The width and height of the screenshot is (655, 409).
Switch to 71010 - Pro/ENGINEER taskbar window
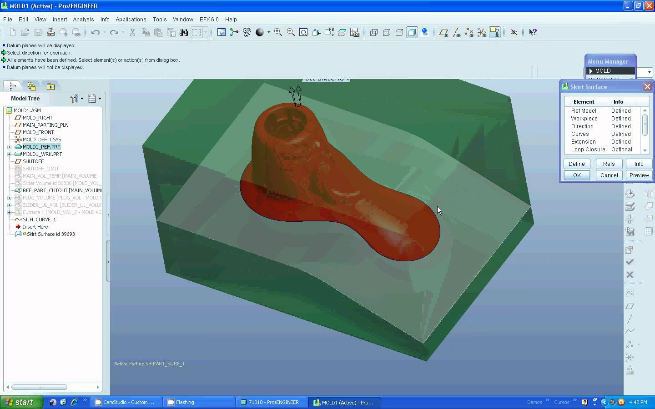pyautogui.click(x=272, y=402)
